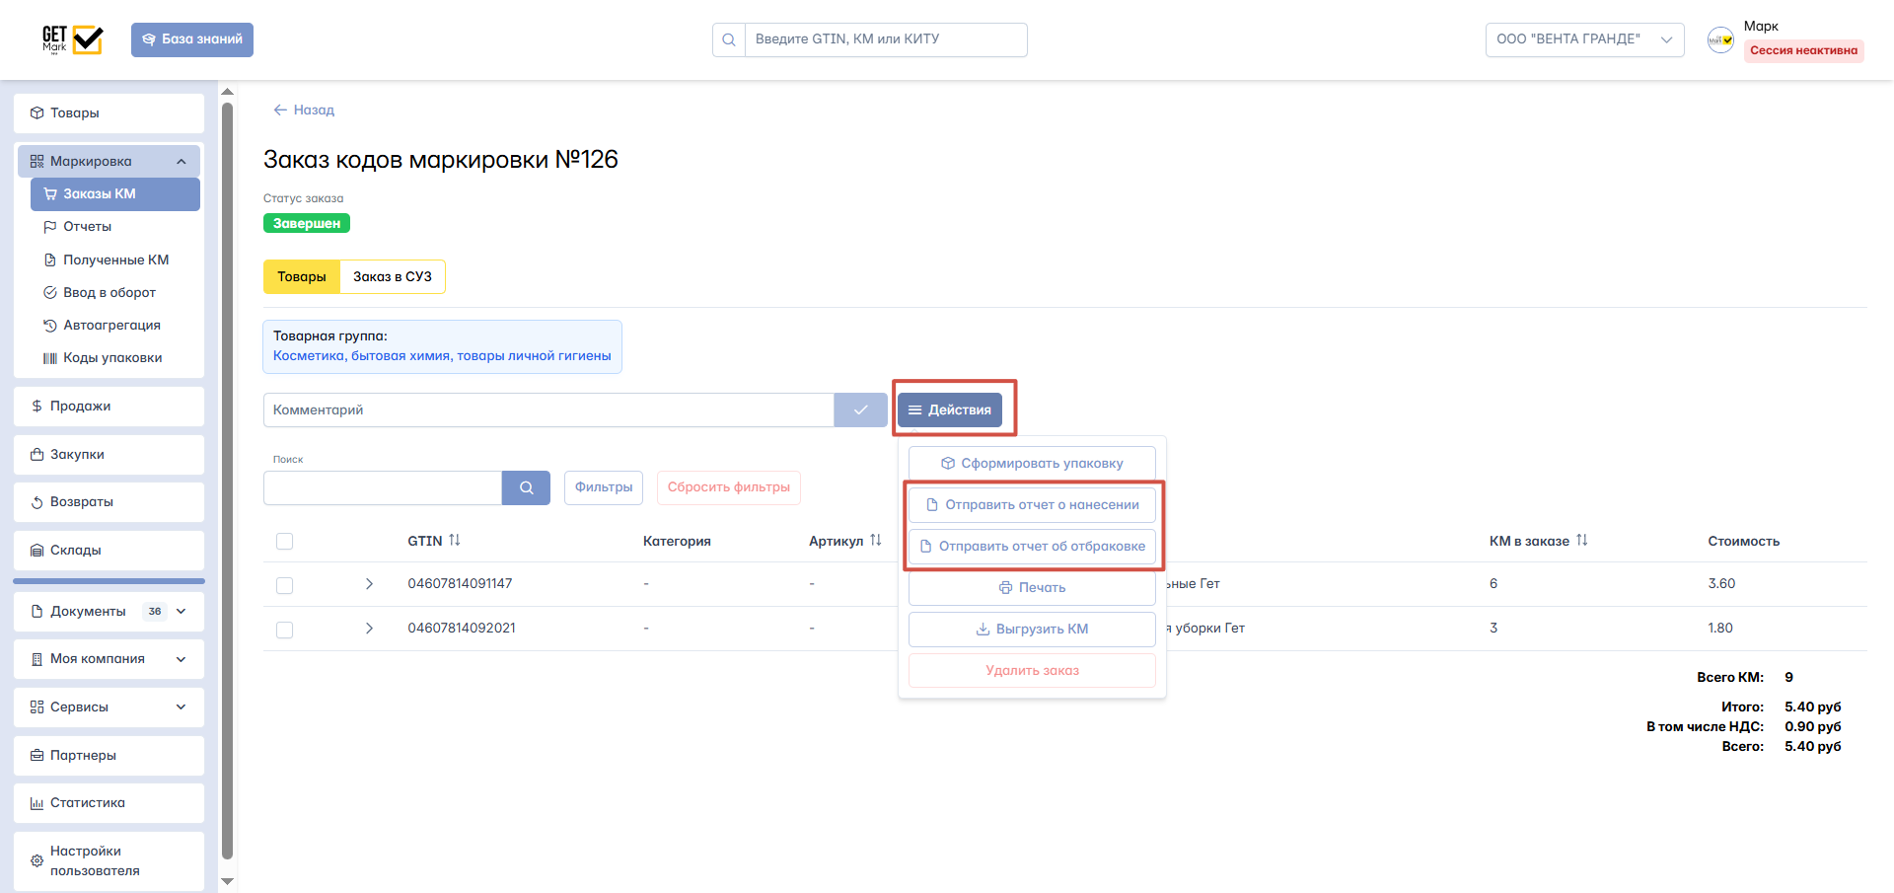This screenshot has width=1894, height=893.
Task: Open the Склады sidebar section
Action: click(x=109, y=551)
